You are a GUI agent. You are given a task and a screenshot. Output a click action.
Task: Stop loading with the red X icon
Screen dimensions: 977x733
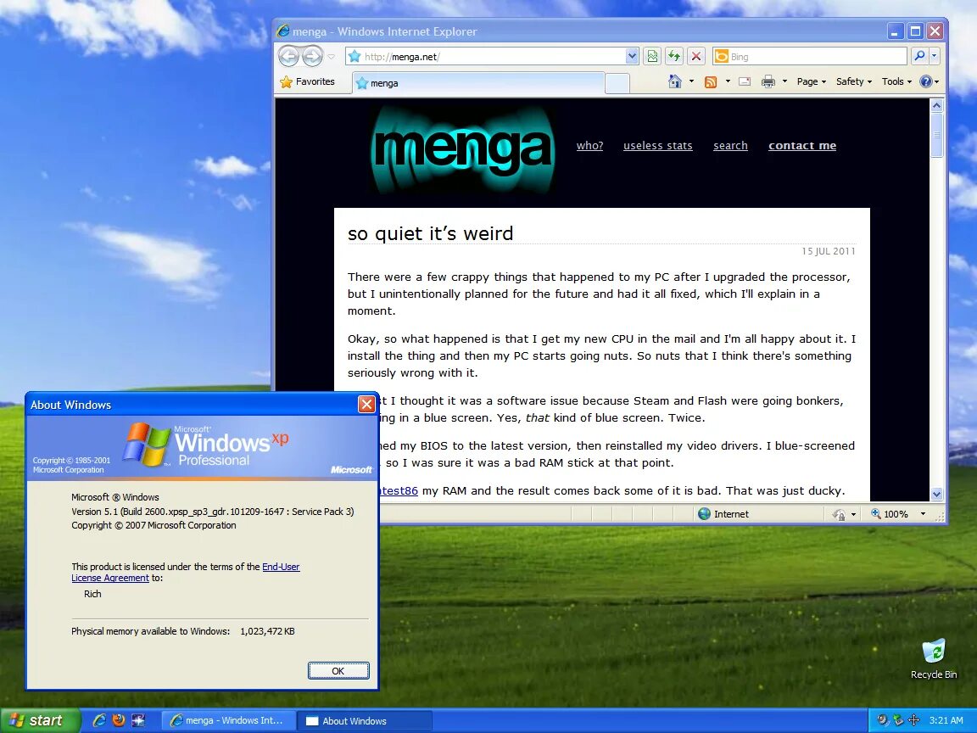(696, 57)
